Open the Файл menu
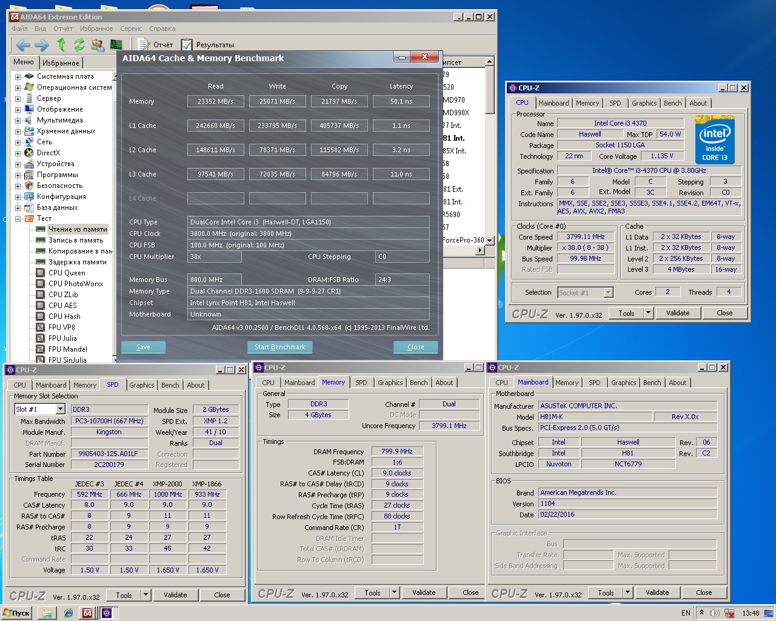The height and width of the screenshot is (621, 776). pyautogui.click(x=19, y=29)
